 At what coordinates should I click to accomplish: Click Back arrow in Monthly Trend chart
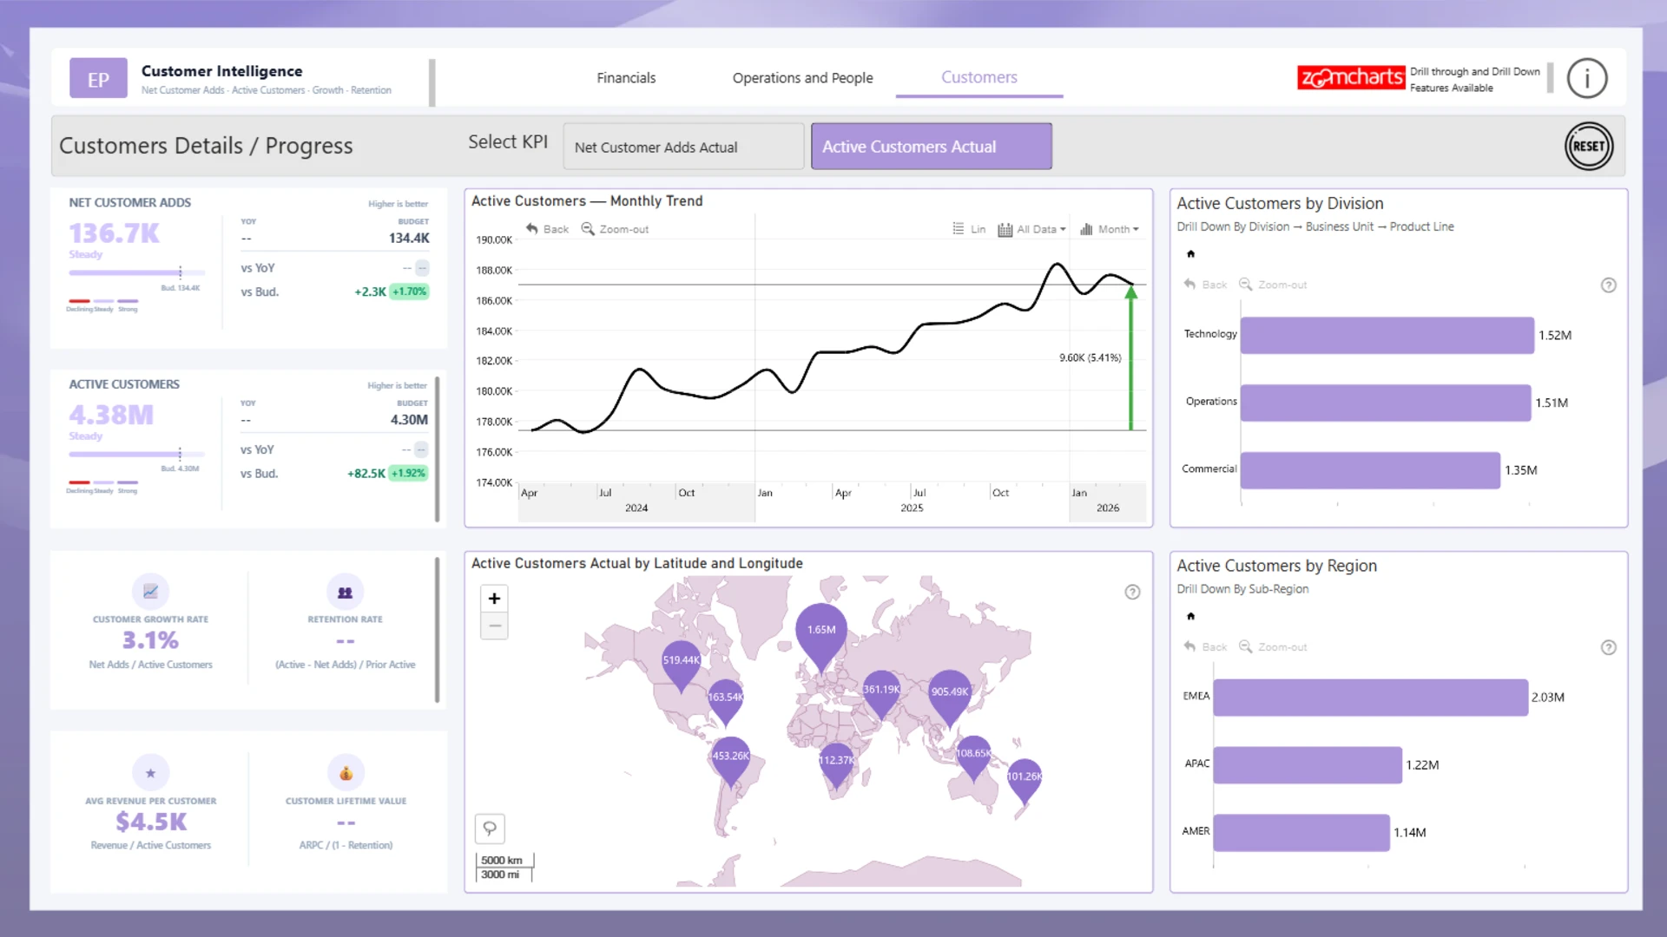point(547,229)
